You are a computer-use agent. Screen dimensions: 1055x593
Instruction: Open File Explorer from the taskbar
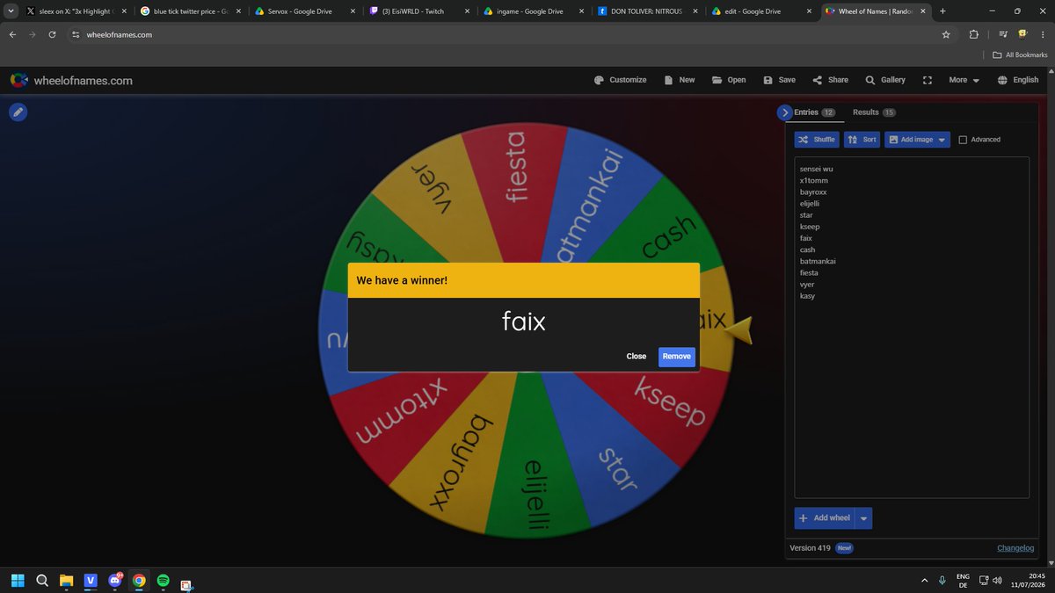click(x=66, y=581)
